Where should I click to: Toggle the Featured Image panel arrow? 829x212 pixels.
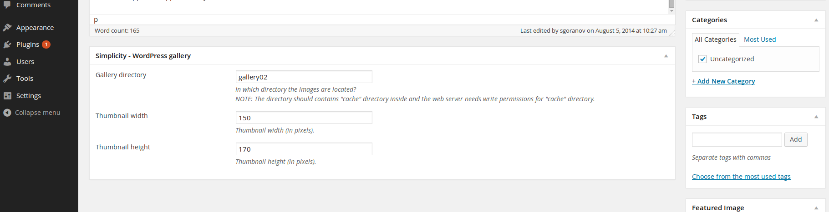[x=816, y=208]
